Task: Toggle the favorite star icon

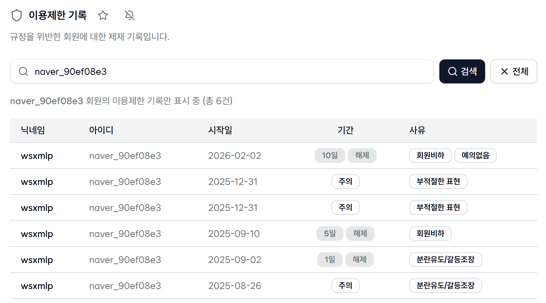Action: (x=103, y=15)
